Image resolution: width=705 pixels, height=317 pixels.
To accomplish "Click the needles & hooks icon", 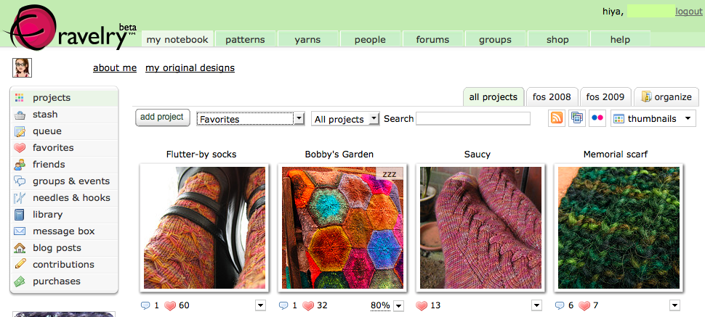I will [x=20, y=198].
